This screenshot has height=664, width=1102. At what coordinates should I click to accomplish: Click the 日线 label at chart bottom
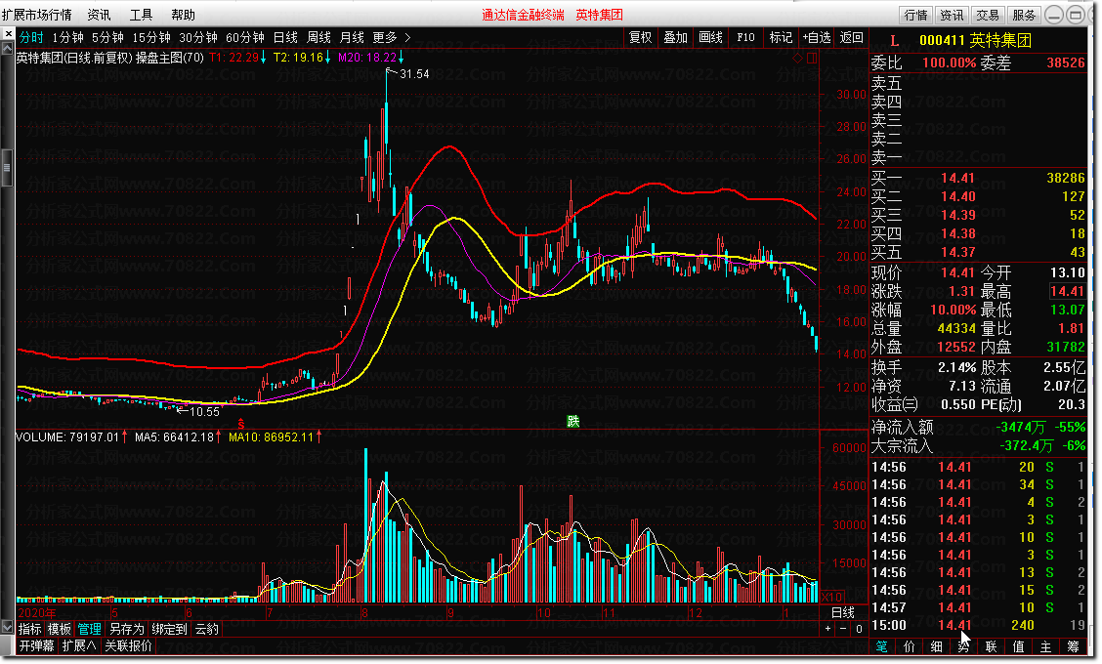[x=843, y=612]
